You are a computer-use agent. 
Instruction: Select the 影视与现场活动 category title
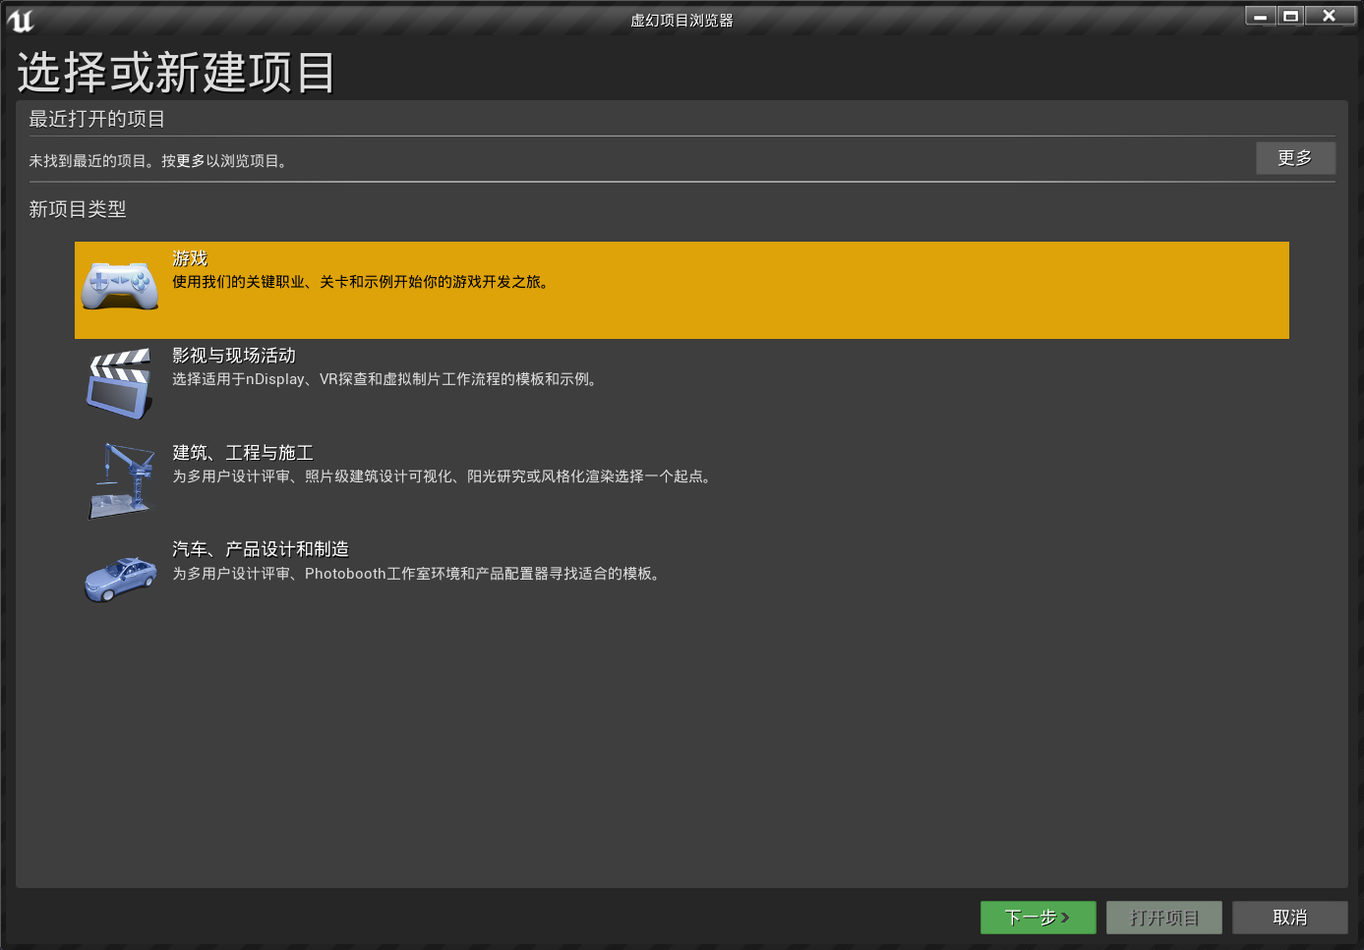click(234, 356)
